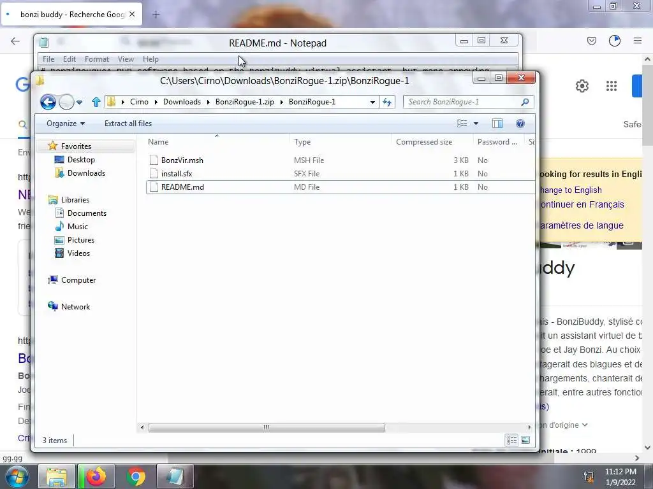Select Libraries in the navigation pane
The width and height of the screenshot is (653, 489).
pos(75,200)
